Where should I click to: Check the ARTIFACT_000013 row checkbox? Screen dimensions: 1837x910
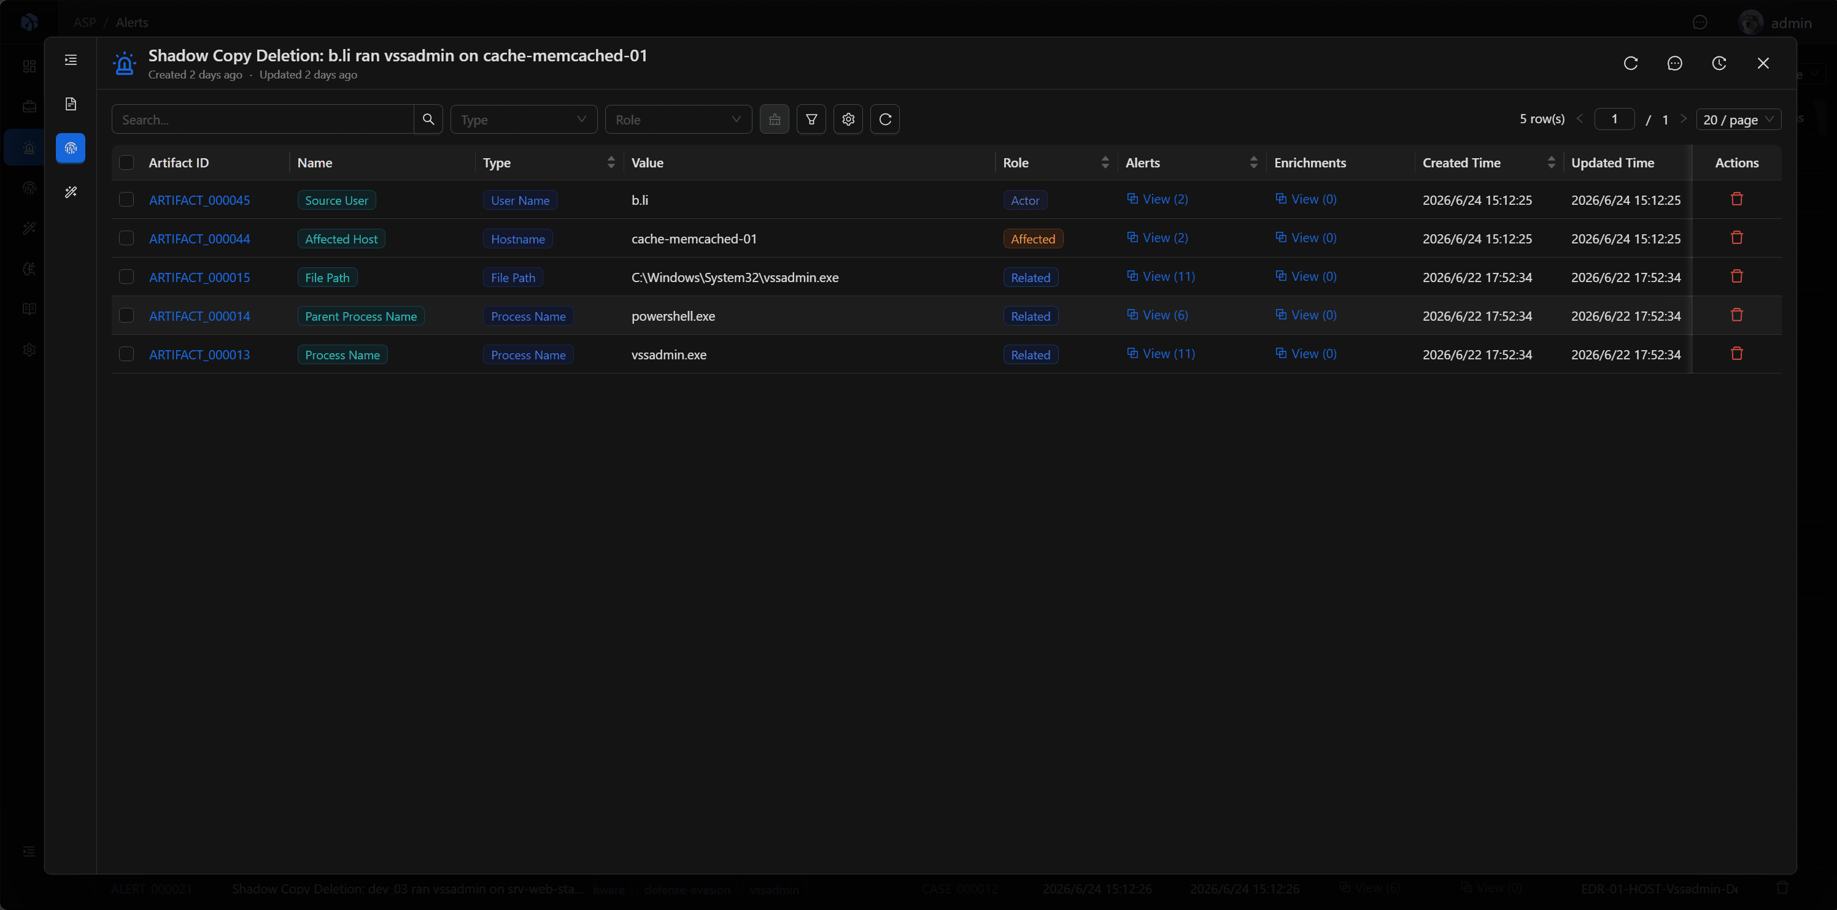tap(126, 353)
